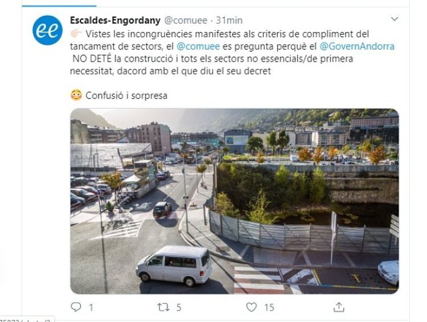The height and width of the screenshot is (322, 427).
Task: Click the retweet count 5
Action: (x=179, y=308)
